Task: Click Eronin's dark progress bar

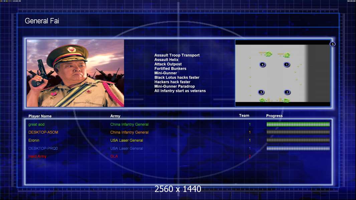Action: click(298, 140)
